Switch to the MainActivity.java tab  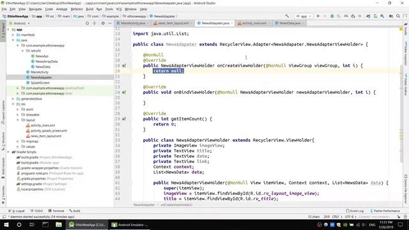coord(133,23)
